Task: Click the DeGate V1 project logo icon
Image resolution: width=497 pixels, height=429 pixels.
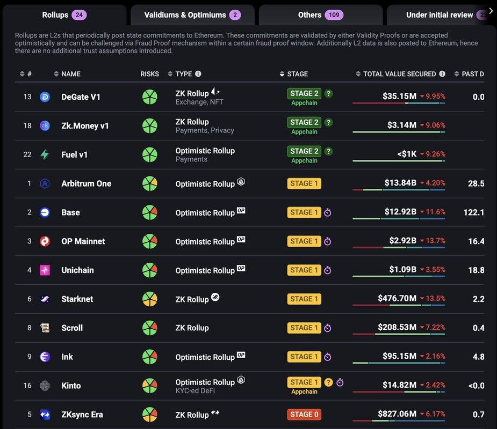Action: point(45,97)
